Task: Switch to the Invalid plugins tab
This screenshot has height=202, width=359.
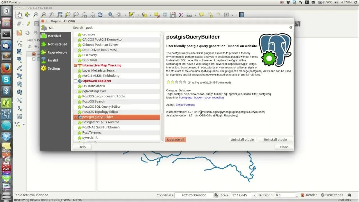Action: (56, 60)
